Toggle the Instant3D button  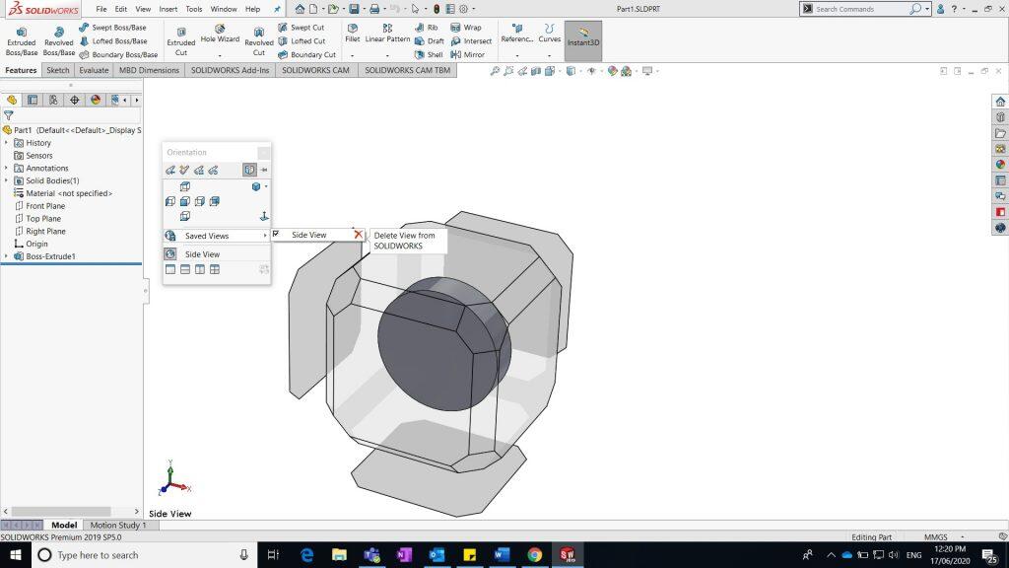point(582,37)
